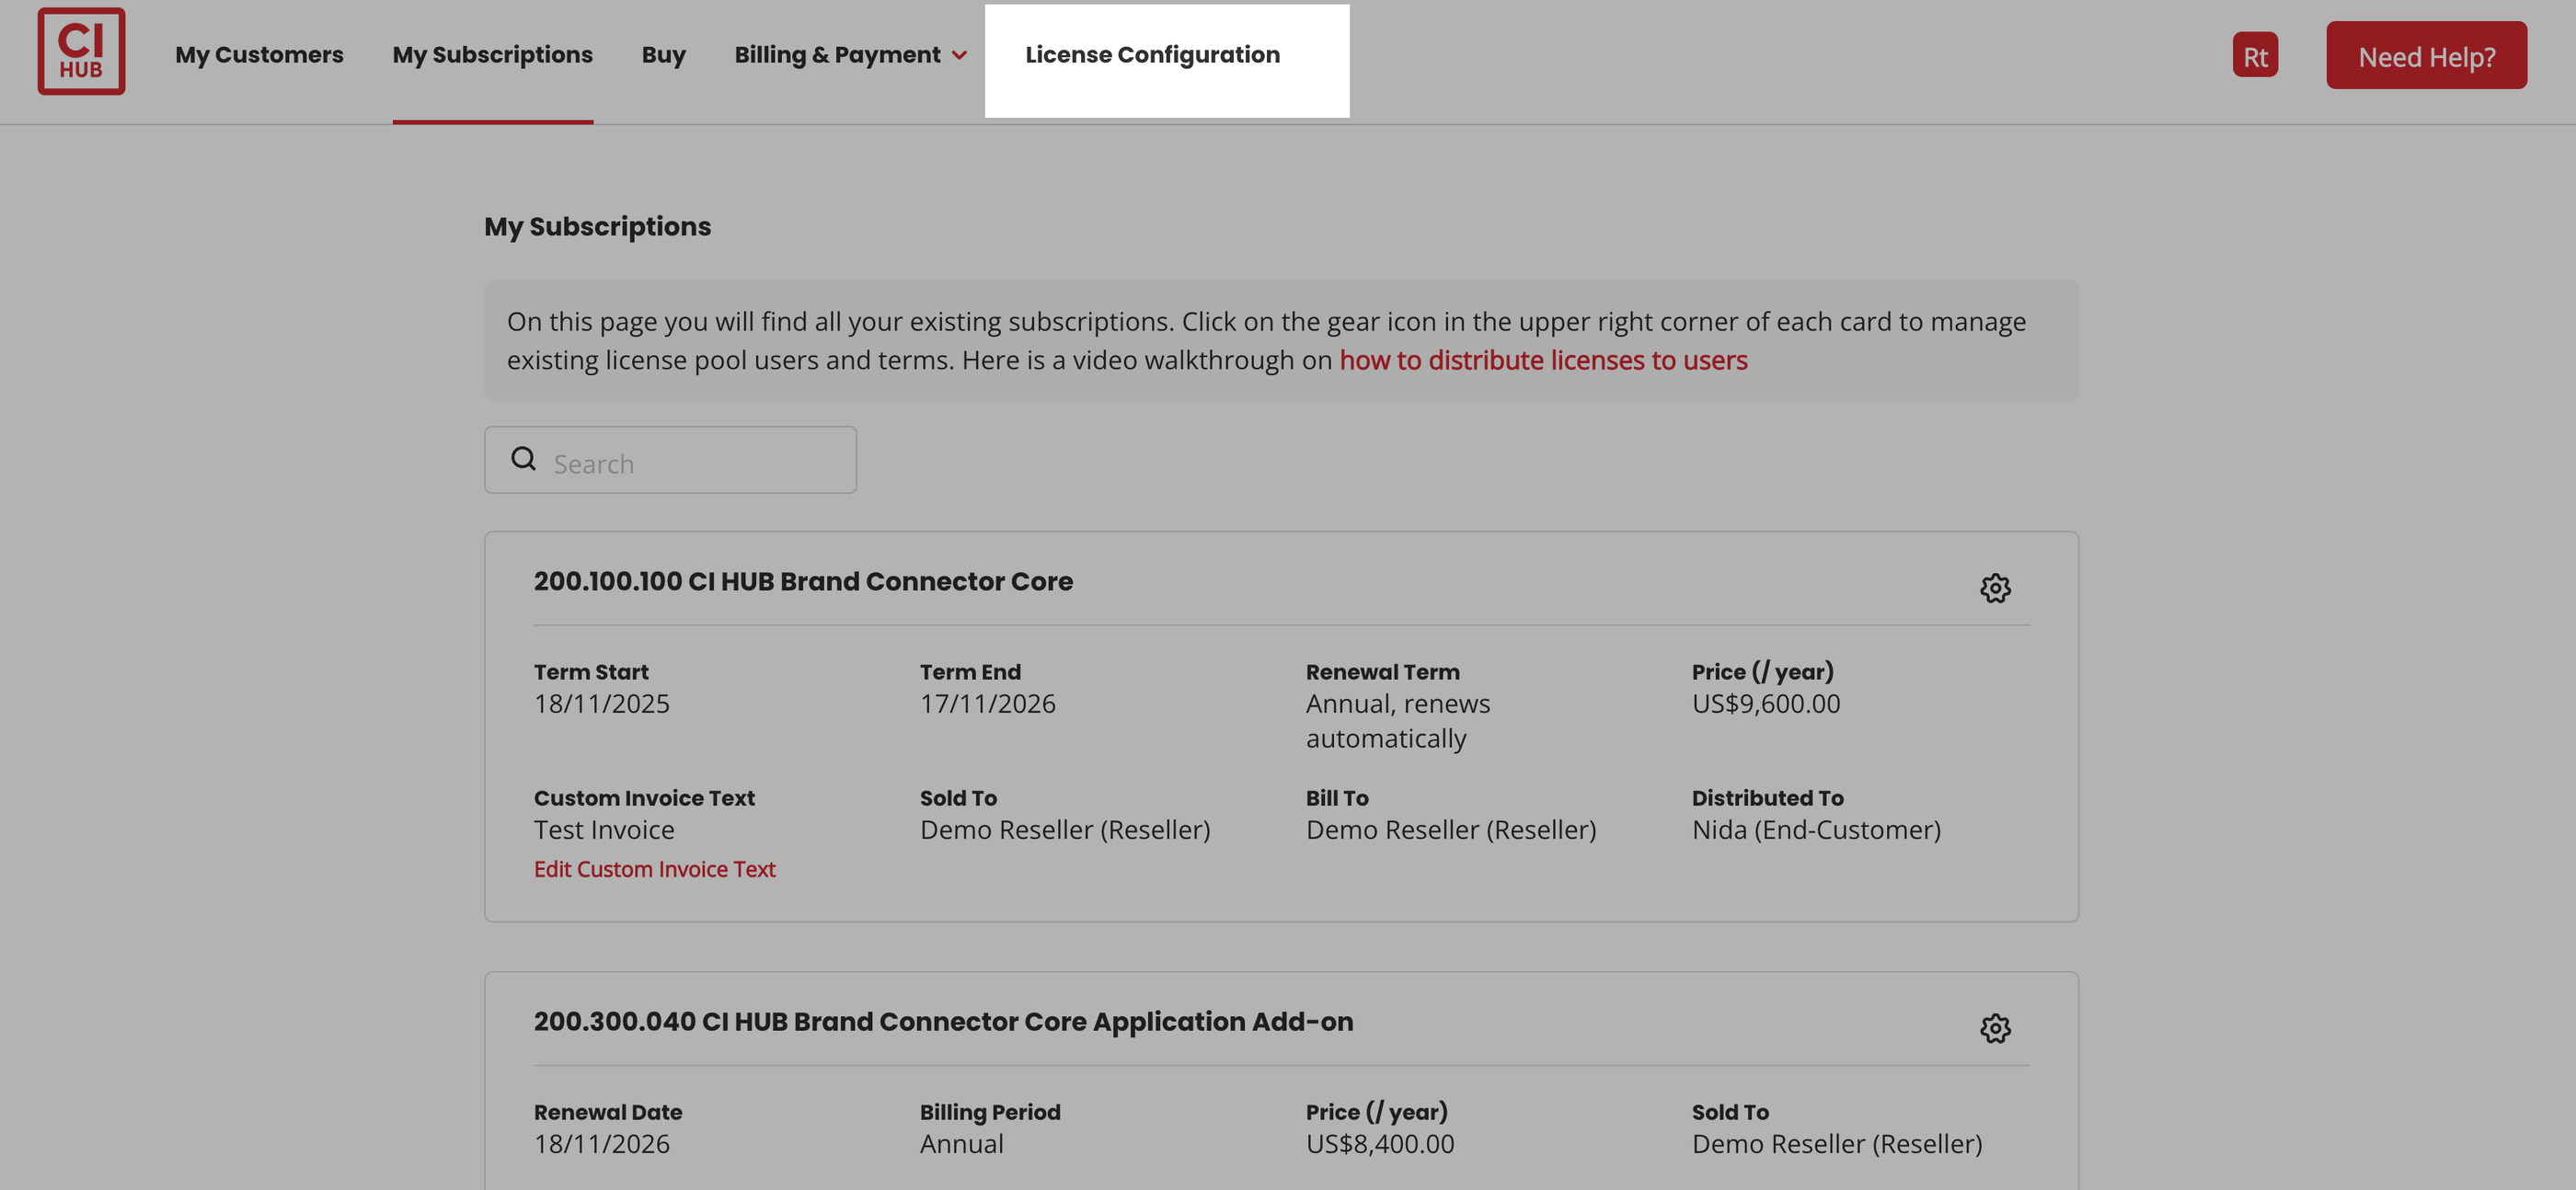Click the search magnifier icon

523,459
